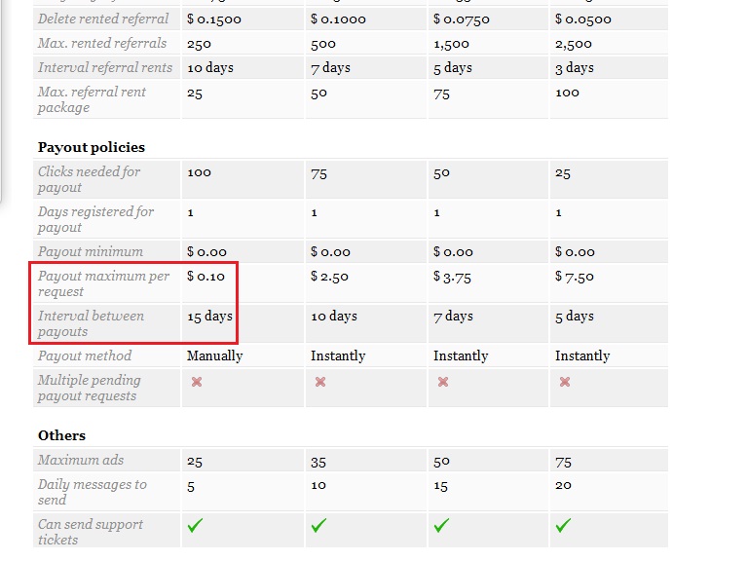Click the "$ 0.10" payout maximum value
The image size is (748, 561).
point(206,277)
